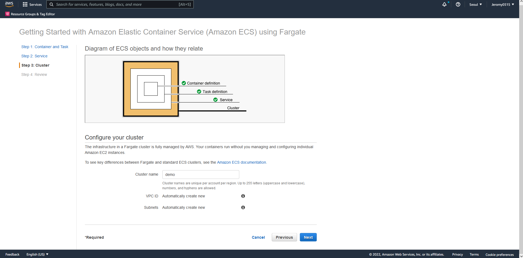This screenshot has width=523, height=258.
Task: Click the 'Getting Started with Amazon ECS' title
Action: [162, 32]
